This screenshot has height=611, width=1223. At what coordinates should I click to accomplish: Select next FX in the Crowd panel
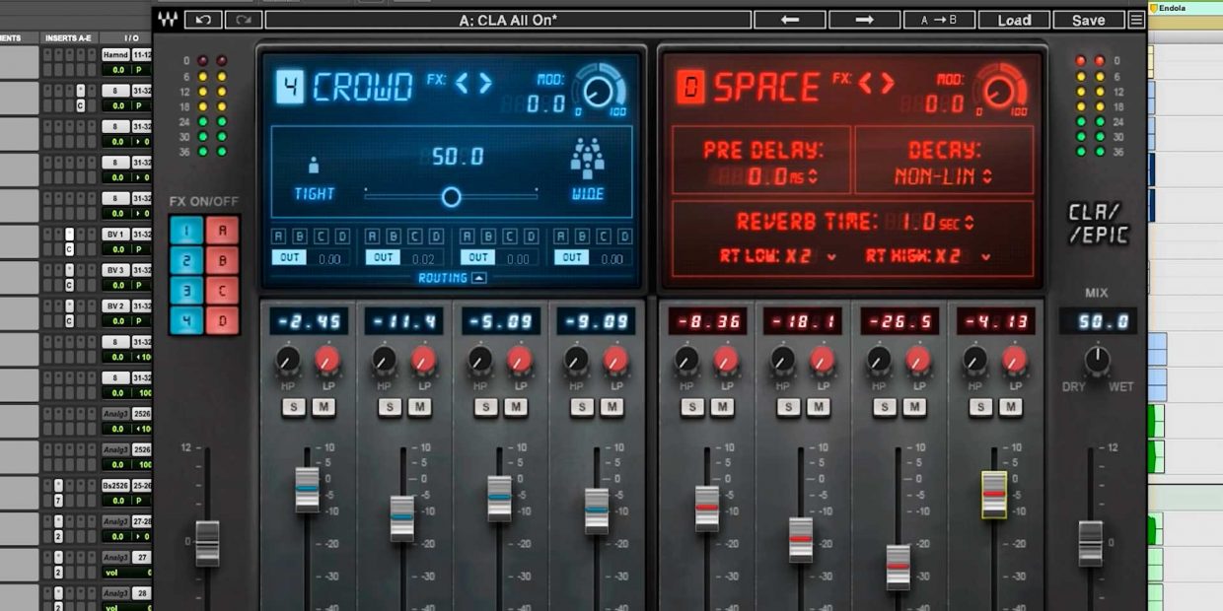[x=485, y=84]
